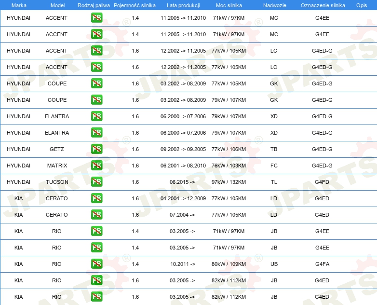Select the 97kW / 132KM power cell
The image size is (377, 305).
click(x=229, y=182)
